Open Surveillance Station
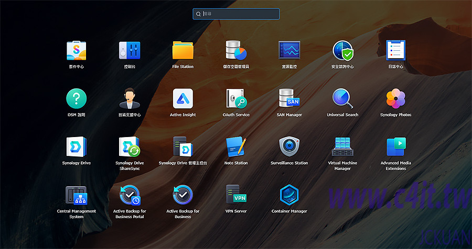 tap(289, 147)
